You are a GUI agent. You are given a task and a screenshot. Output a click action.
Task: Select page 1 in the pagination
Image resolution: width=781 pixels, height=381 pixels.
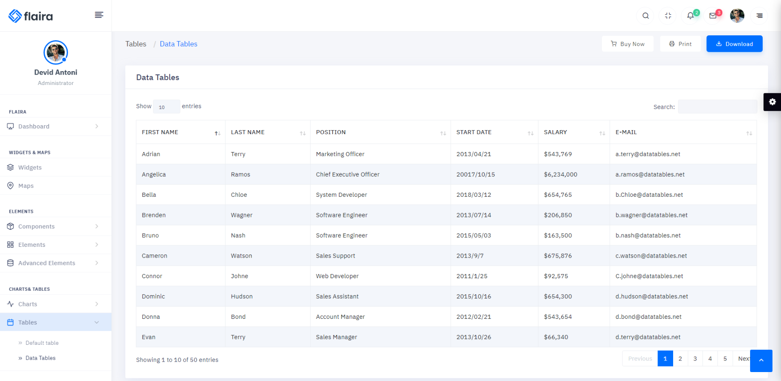pyautogui.click(x=665, y=359)
